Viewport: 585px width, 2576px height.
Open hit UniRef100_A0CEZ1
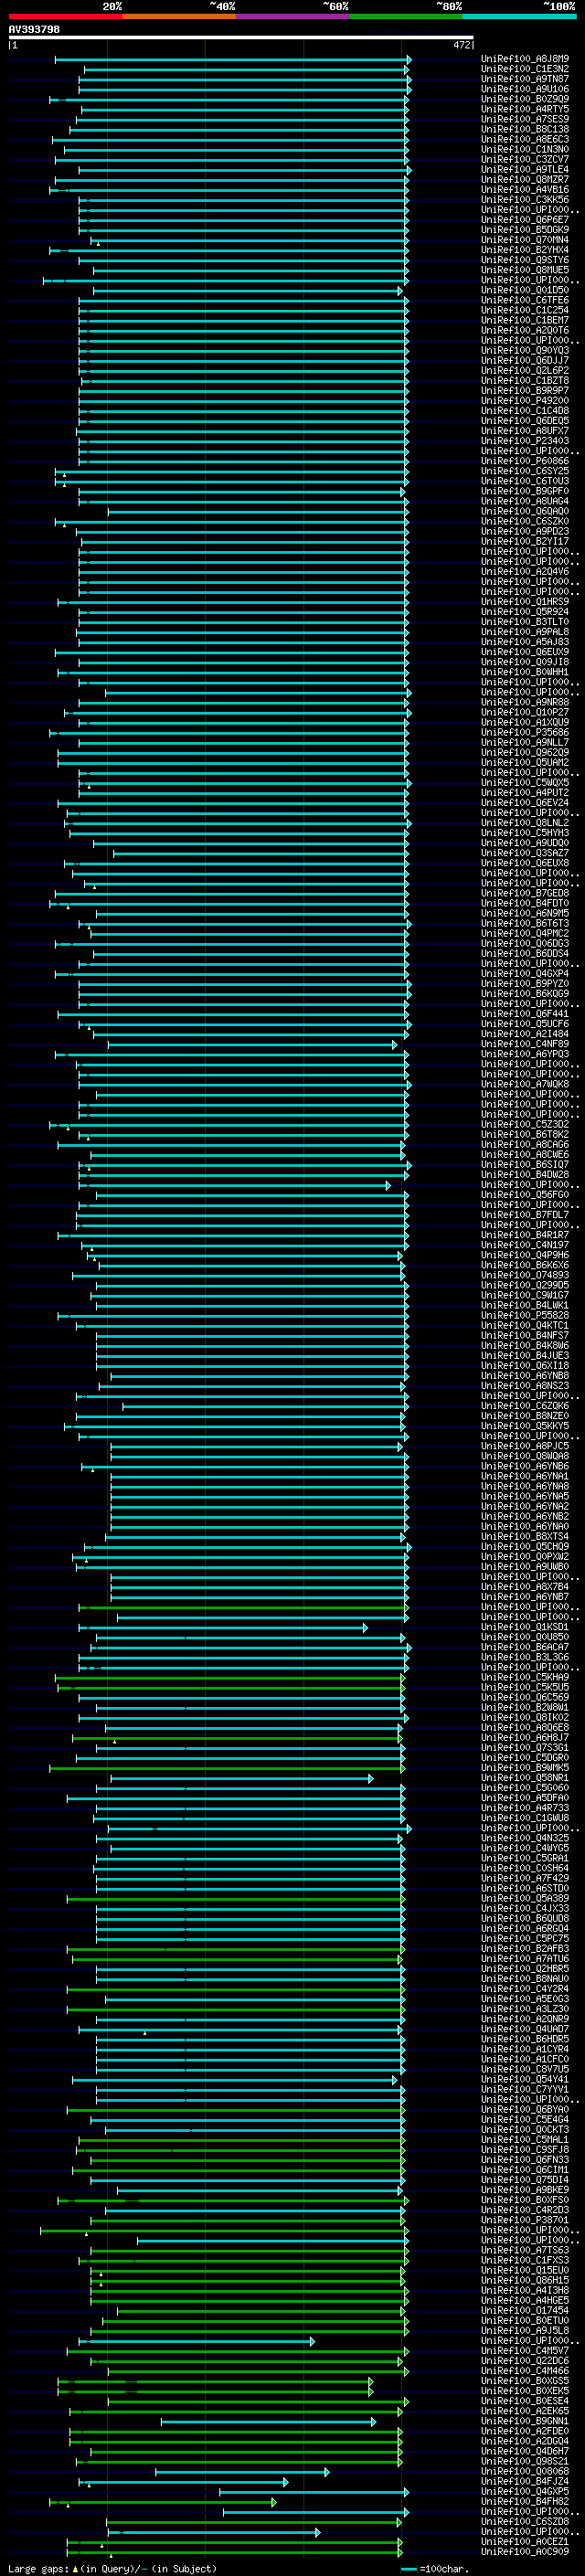click(x=525, y=2541)
